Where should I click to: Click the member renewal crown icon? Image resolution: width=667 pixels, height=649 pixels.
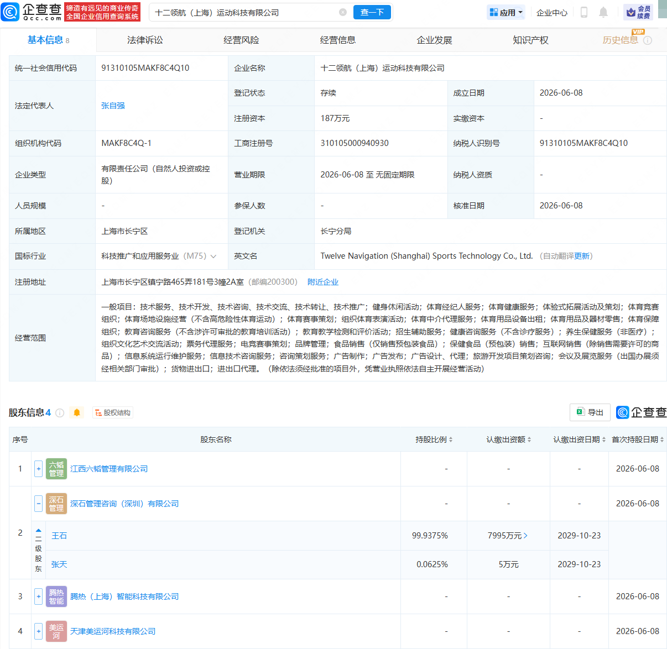(x=638, y=12)
